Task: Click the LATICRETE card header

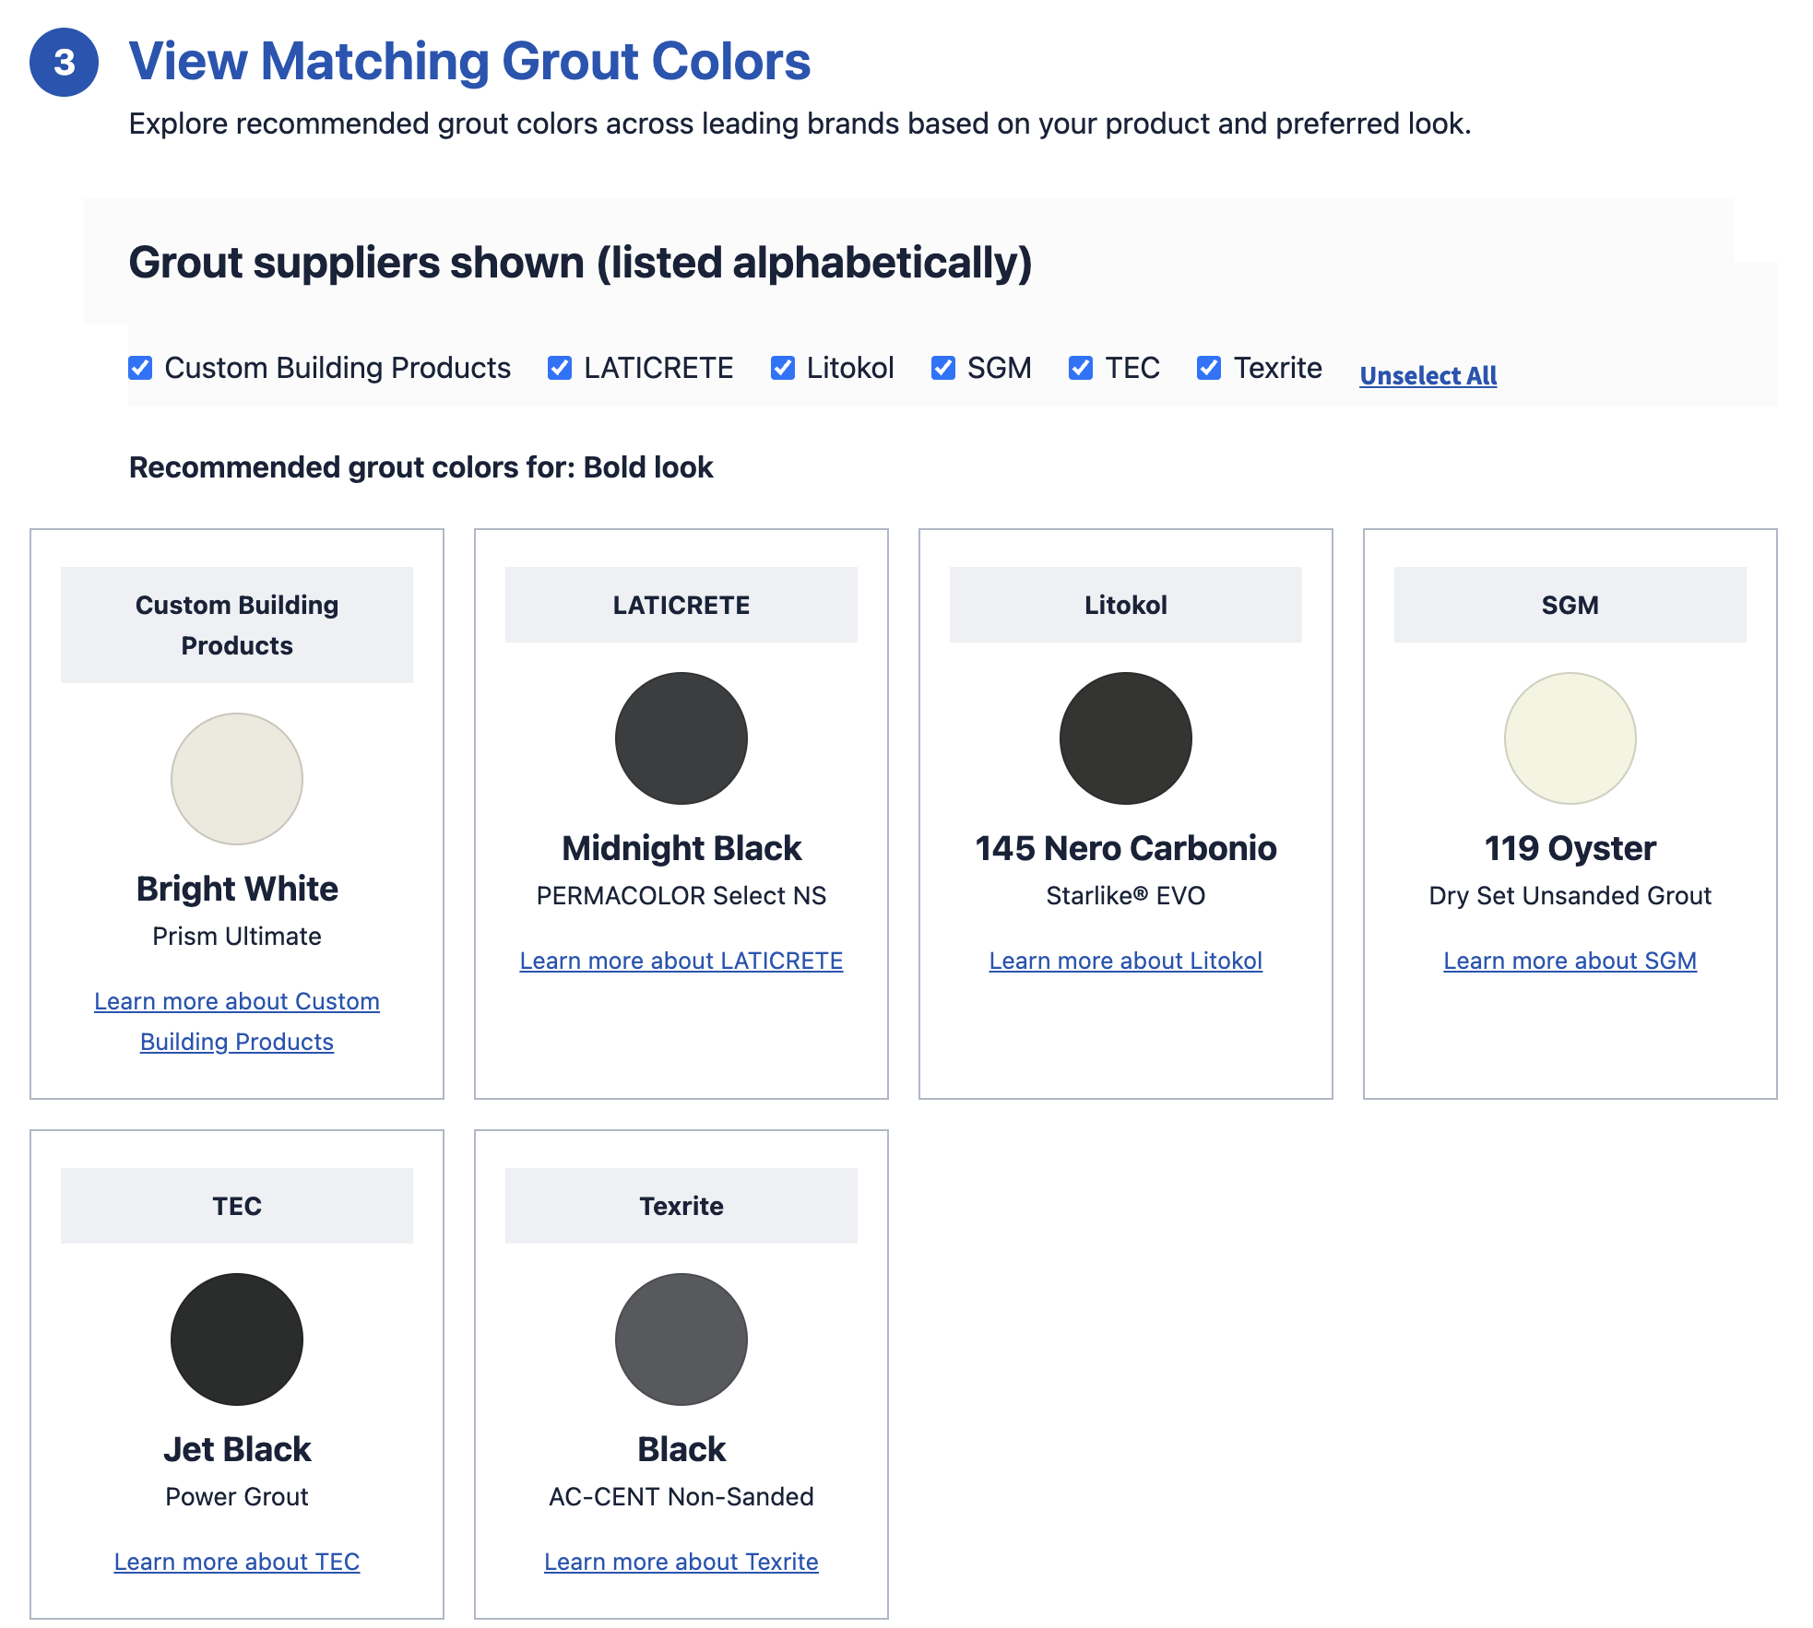Action: [681, 605]
